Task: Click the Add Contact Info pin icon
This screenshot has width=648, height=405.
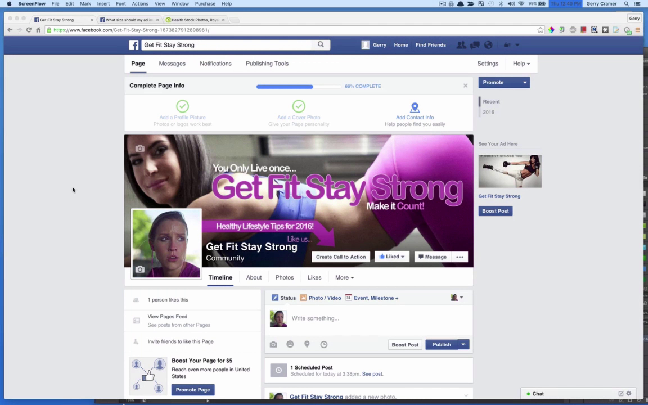Action: point(415,107)
